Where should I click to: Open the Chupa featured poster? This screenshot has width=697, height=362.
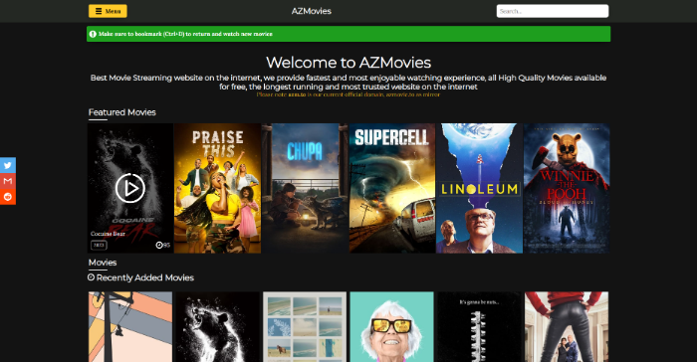(x=305, y=188)
